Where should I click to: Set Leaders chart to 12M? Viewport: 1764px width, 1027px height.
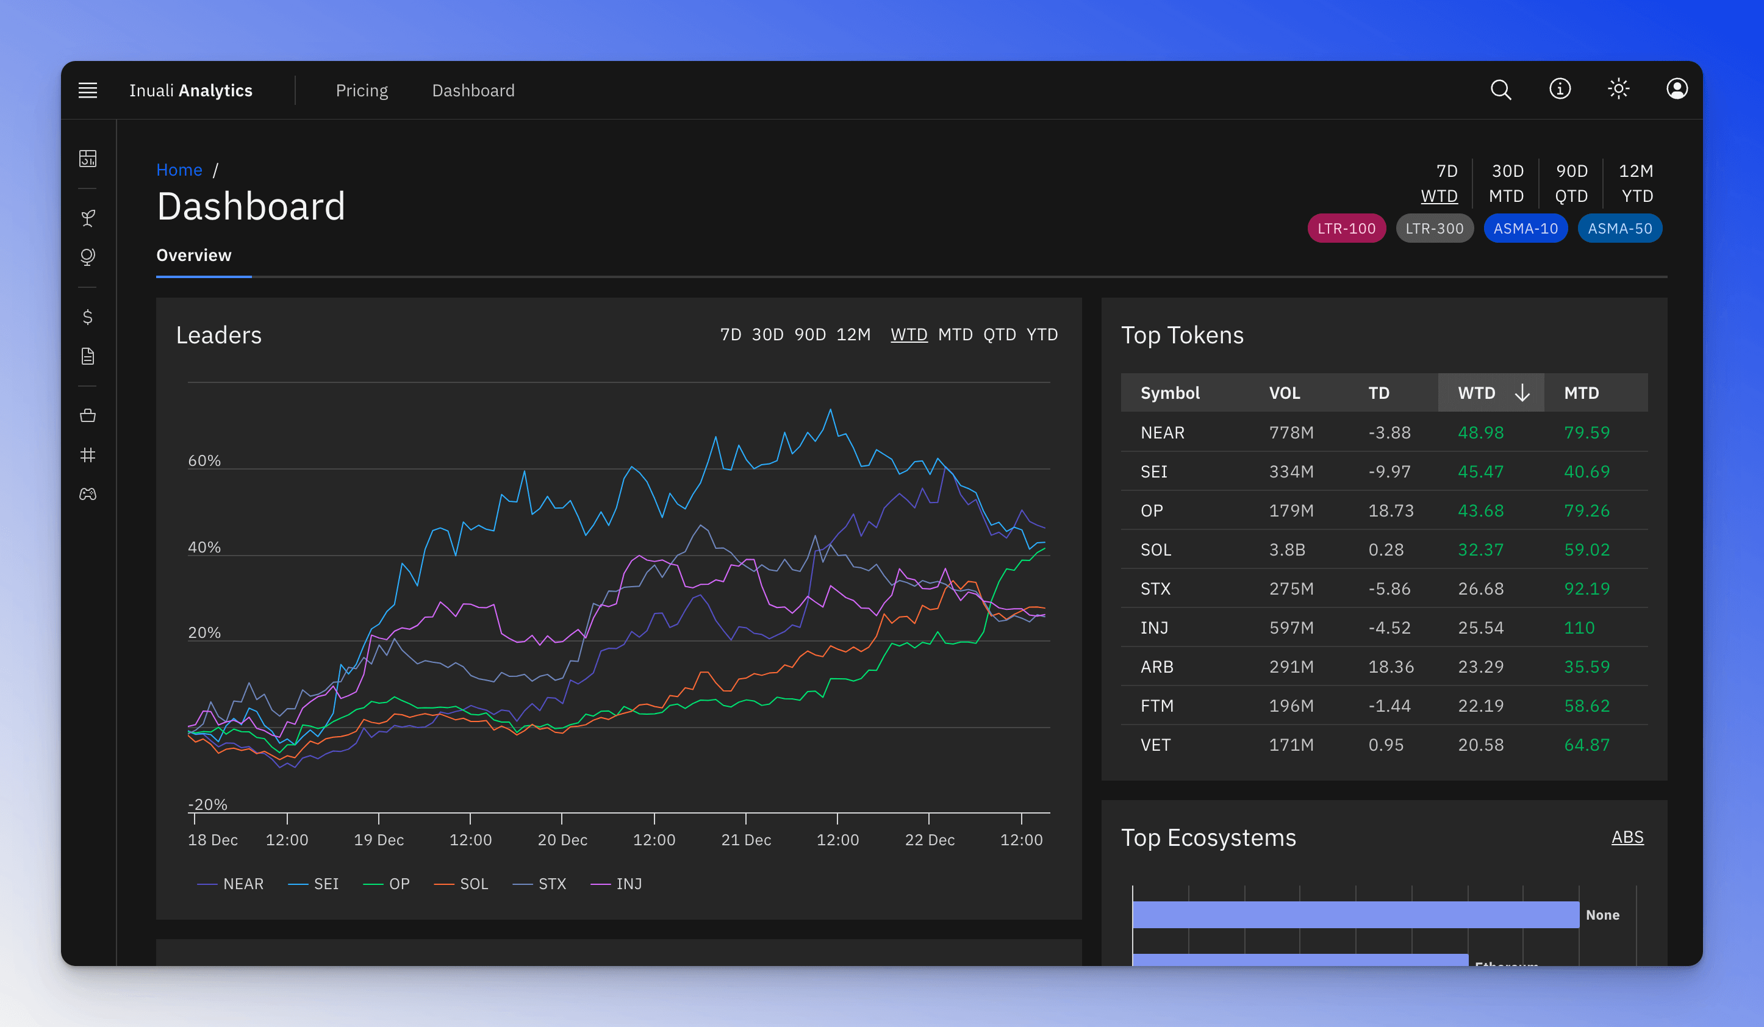pos(853,335)
